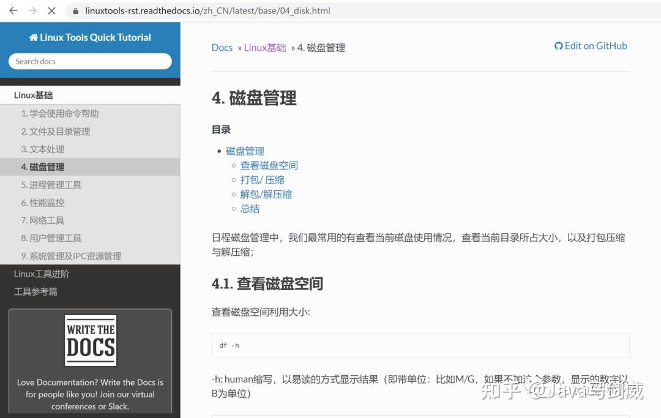Click the browser forward arrow
The image size is (661, 418).
pyautogui.click(x=32, y=10)
